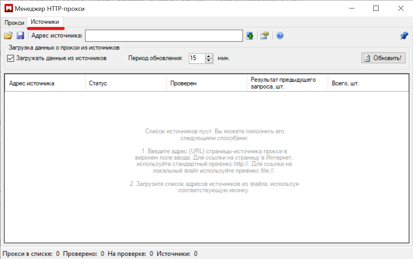Viewport: 413px width, 259px height.
Task: Click the Статус column header
Action: (126, 83)
